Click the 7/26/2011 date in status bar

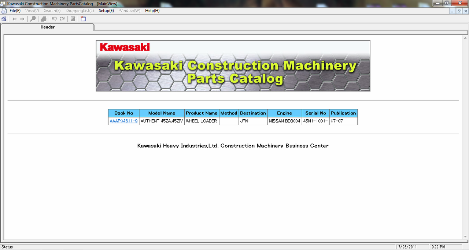(x=407, y=247)
